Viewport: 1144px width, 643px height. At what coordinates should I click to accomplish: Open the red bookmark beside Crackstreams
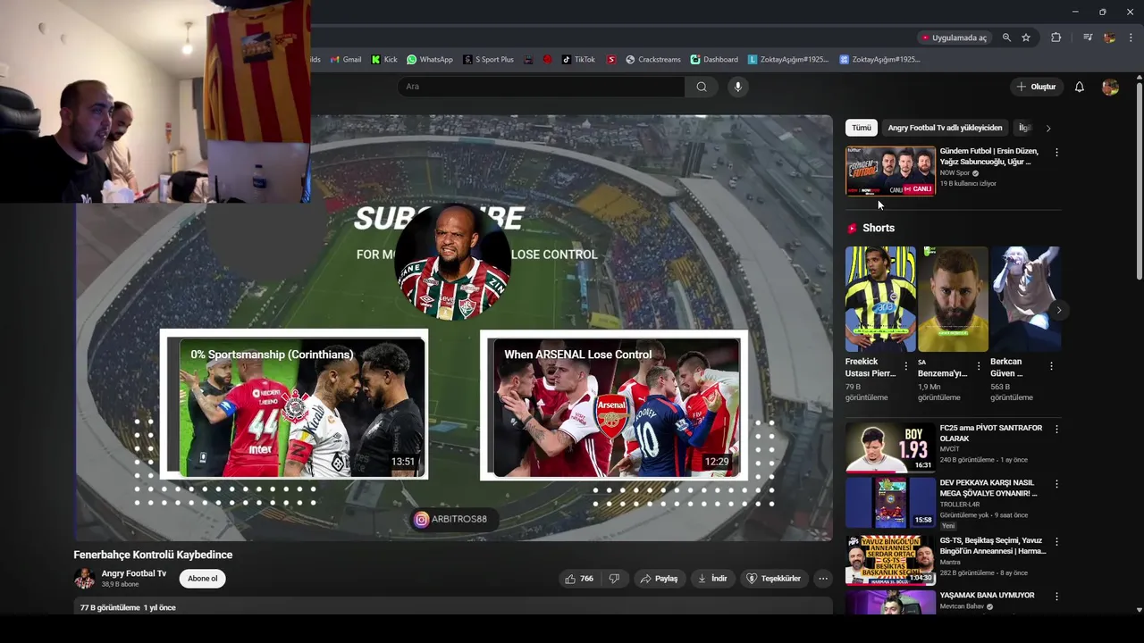(x=611, y=60)
